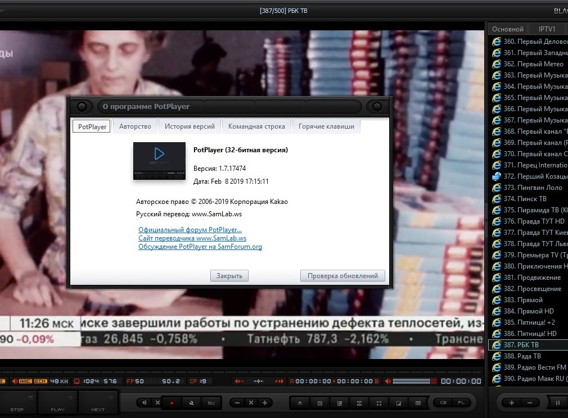Click the NEXT track button
The width and height of the screenshot is (568, 418).
(x=98, y=403)
